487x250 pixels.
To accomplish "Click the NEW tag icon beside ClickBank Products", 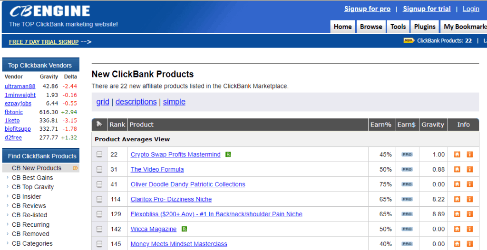I will 409,40.
